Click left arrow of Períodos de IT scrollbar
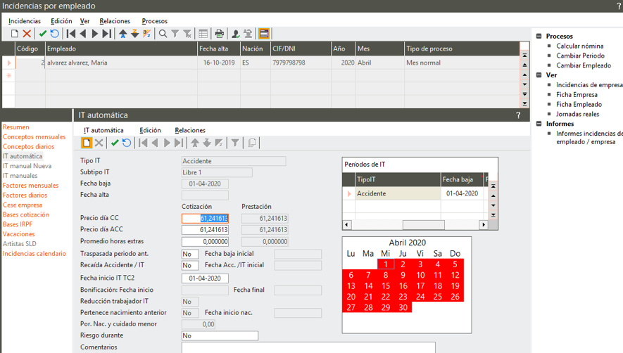 coord(346,225)
